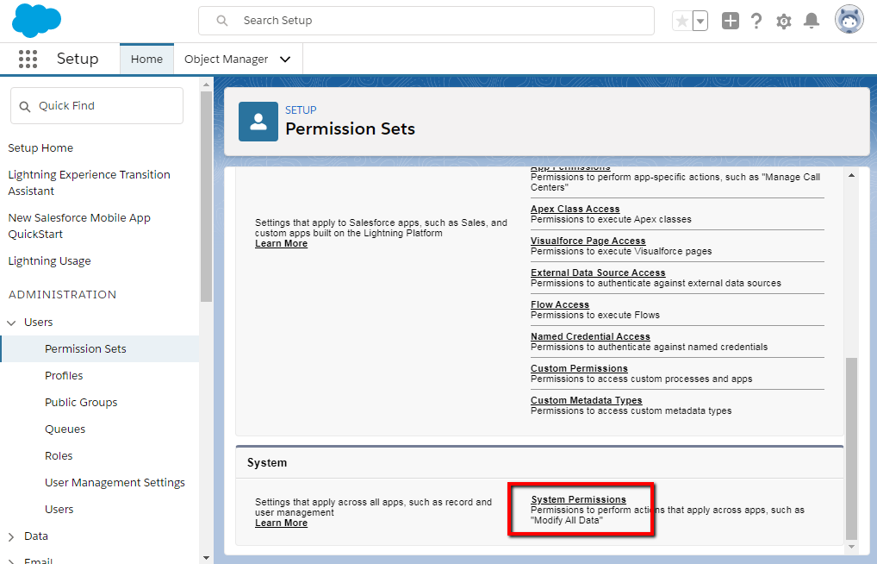Click the setup gear icon

pos(783,22)
